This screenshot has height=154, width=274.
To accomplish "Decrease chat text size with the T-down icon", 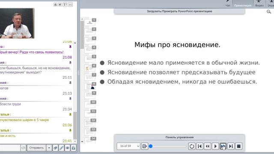I will coord(70,5).
